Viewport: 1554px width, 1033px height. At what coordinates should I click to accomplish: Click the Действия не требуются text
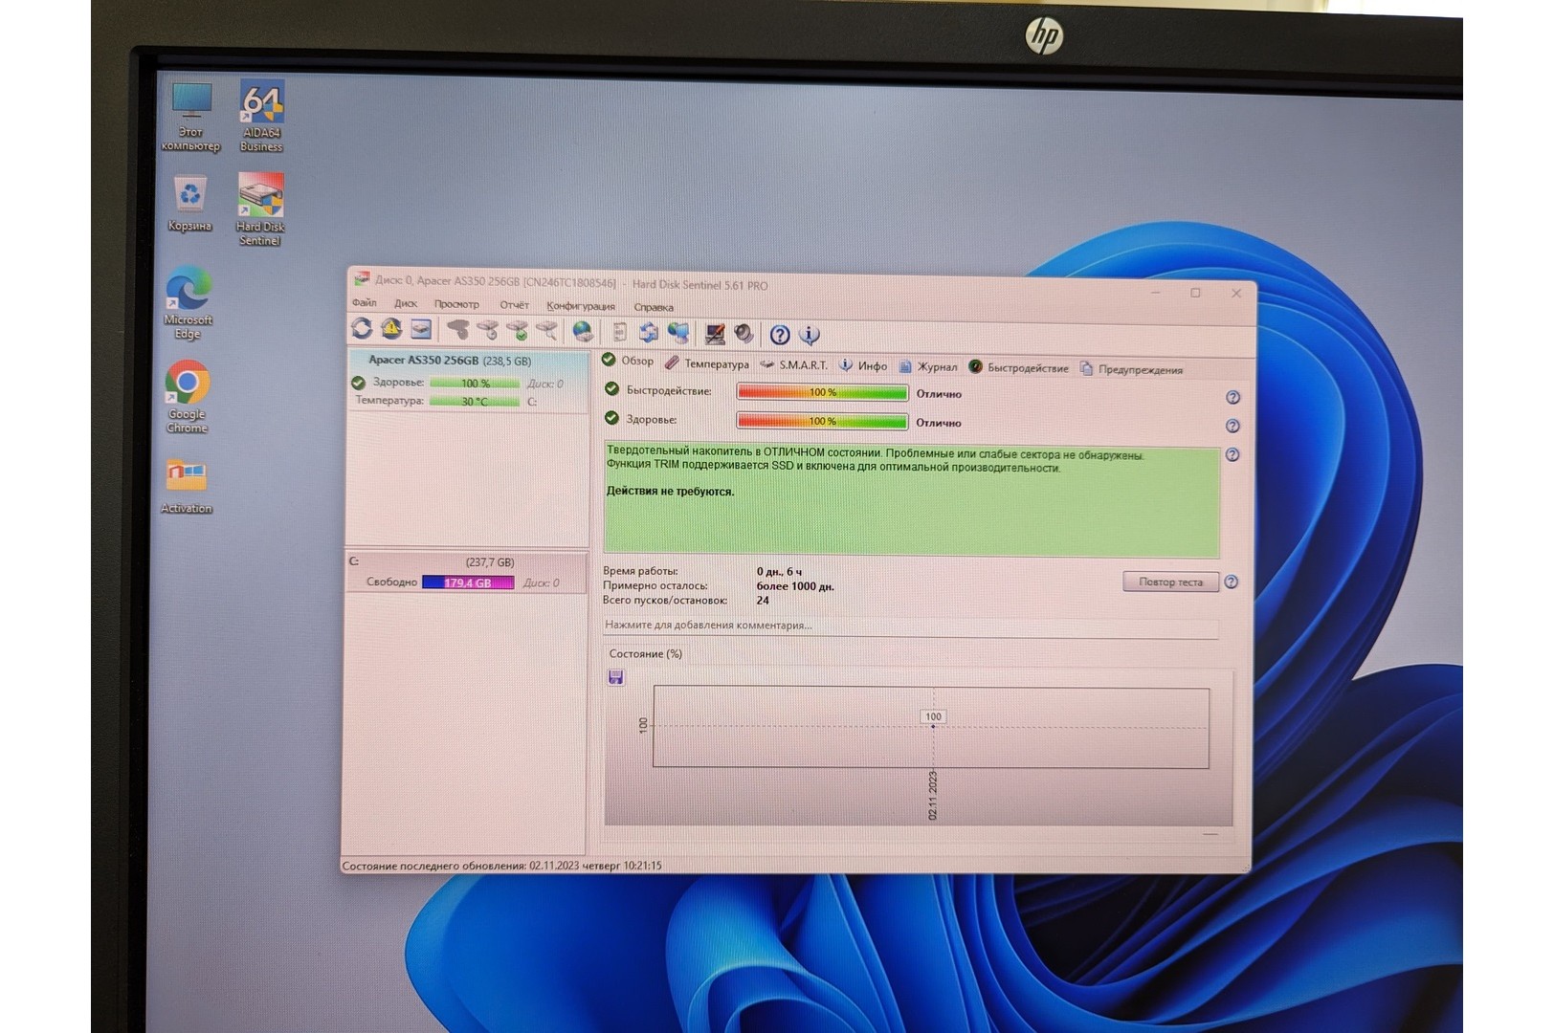pos(670,492)
